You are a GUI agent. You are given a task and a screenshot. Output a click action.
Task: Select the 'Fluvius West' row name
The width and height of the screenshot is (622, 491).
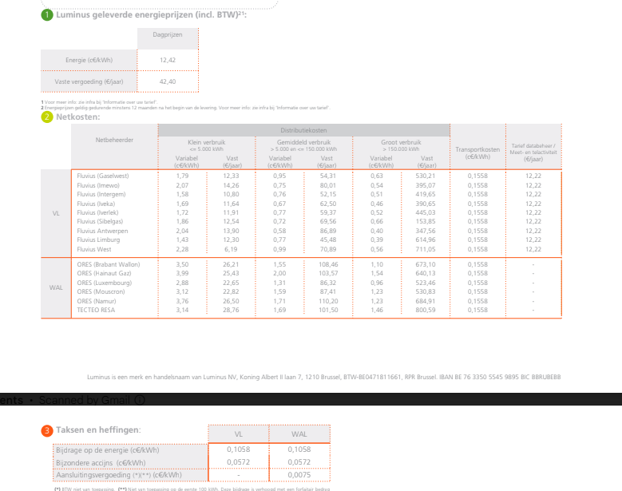tap(94, 249)
